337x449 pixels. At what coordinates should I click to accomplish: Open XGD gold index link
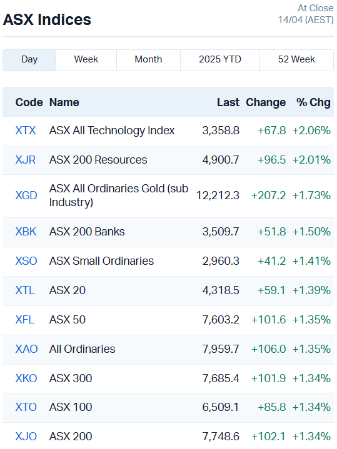26,195
